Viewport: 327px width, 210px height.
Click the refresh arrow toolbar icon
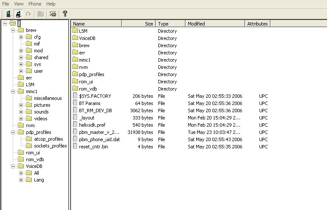(x=28, y=14)
